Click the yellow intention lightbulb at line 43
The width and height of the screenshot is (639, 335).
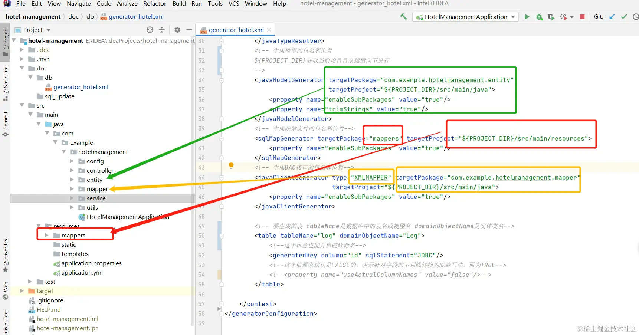click(231, 166)
